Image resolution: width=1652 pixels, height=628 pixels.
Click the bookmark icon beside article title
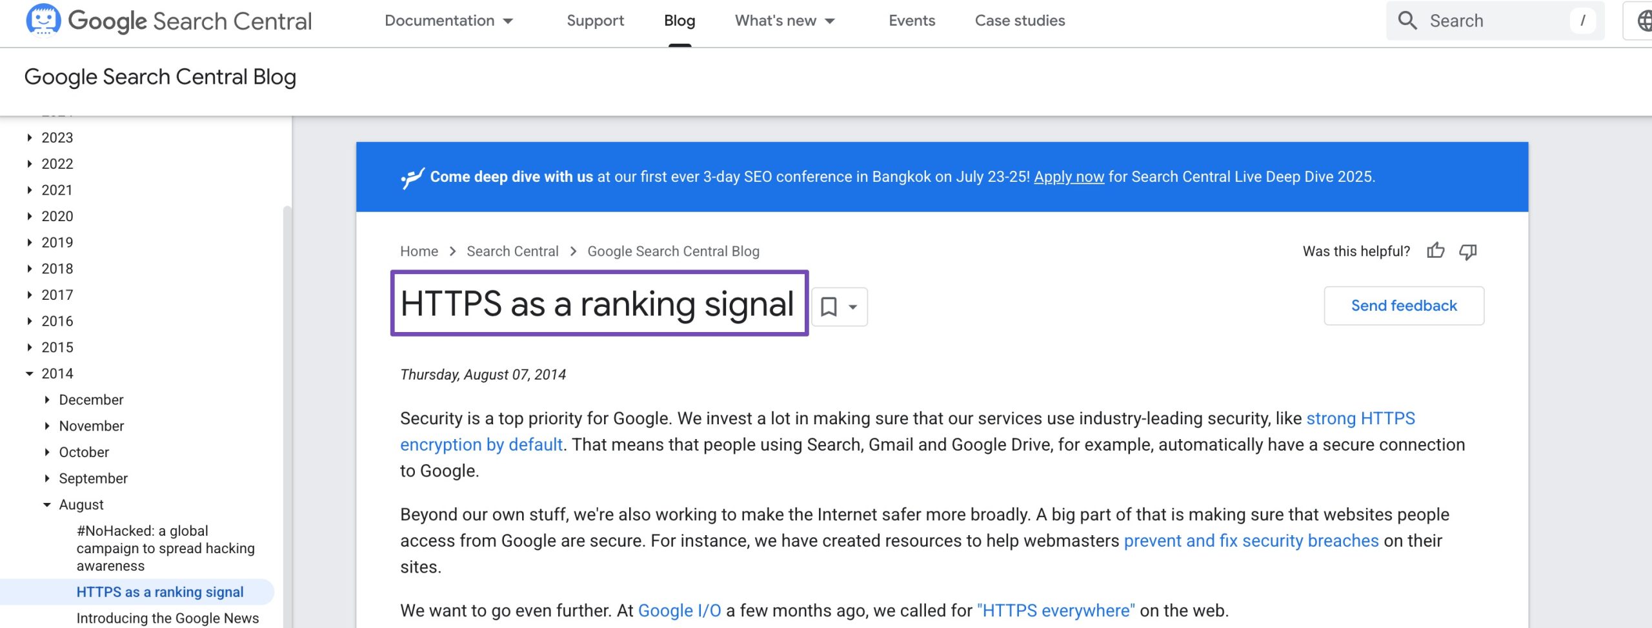[x=829, y=308]
